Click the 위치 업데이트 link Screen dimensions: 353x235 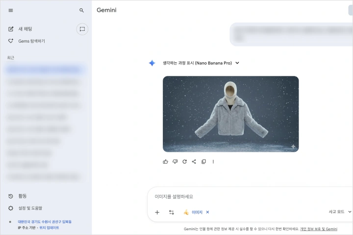click(49, 228)
